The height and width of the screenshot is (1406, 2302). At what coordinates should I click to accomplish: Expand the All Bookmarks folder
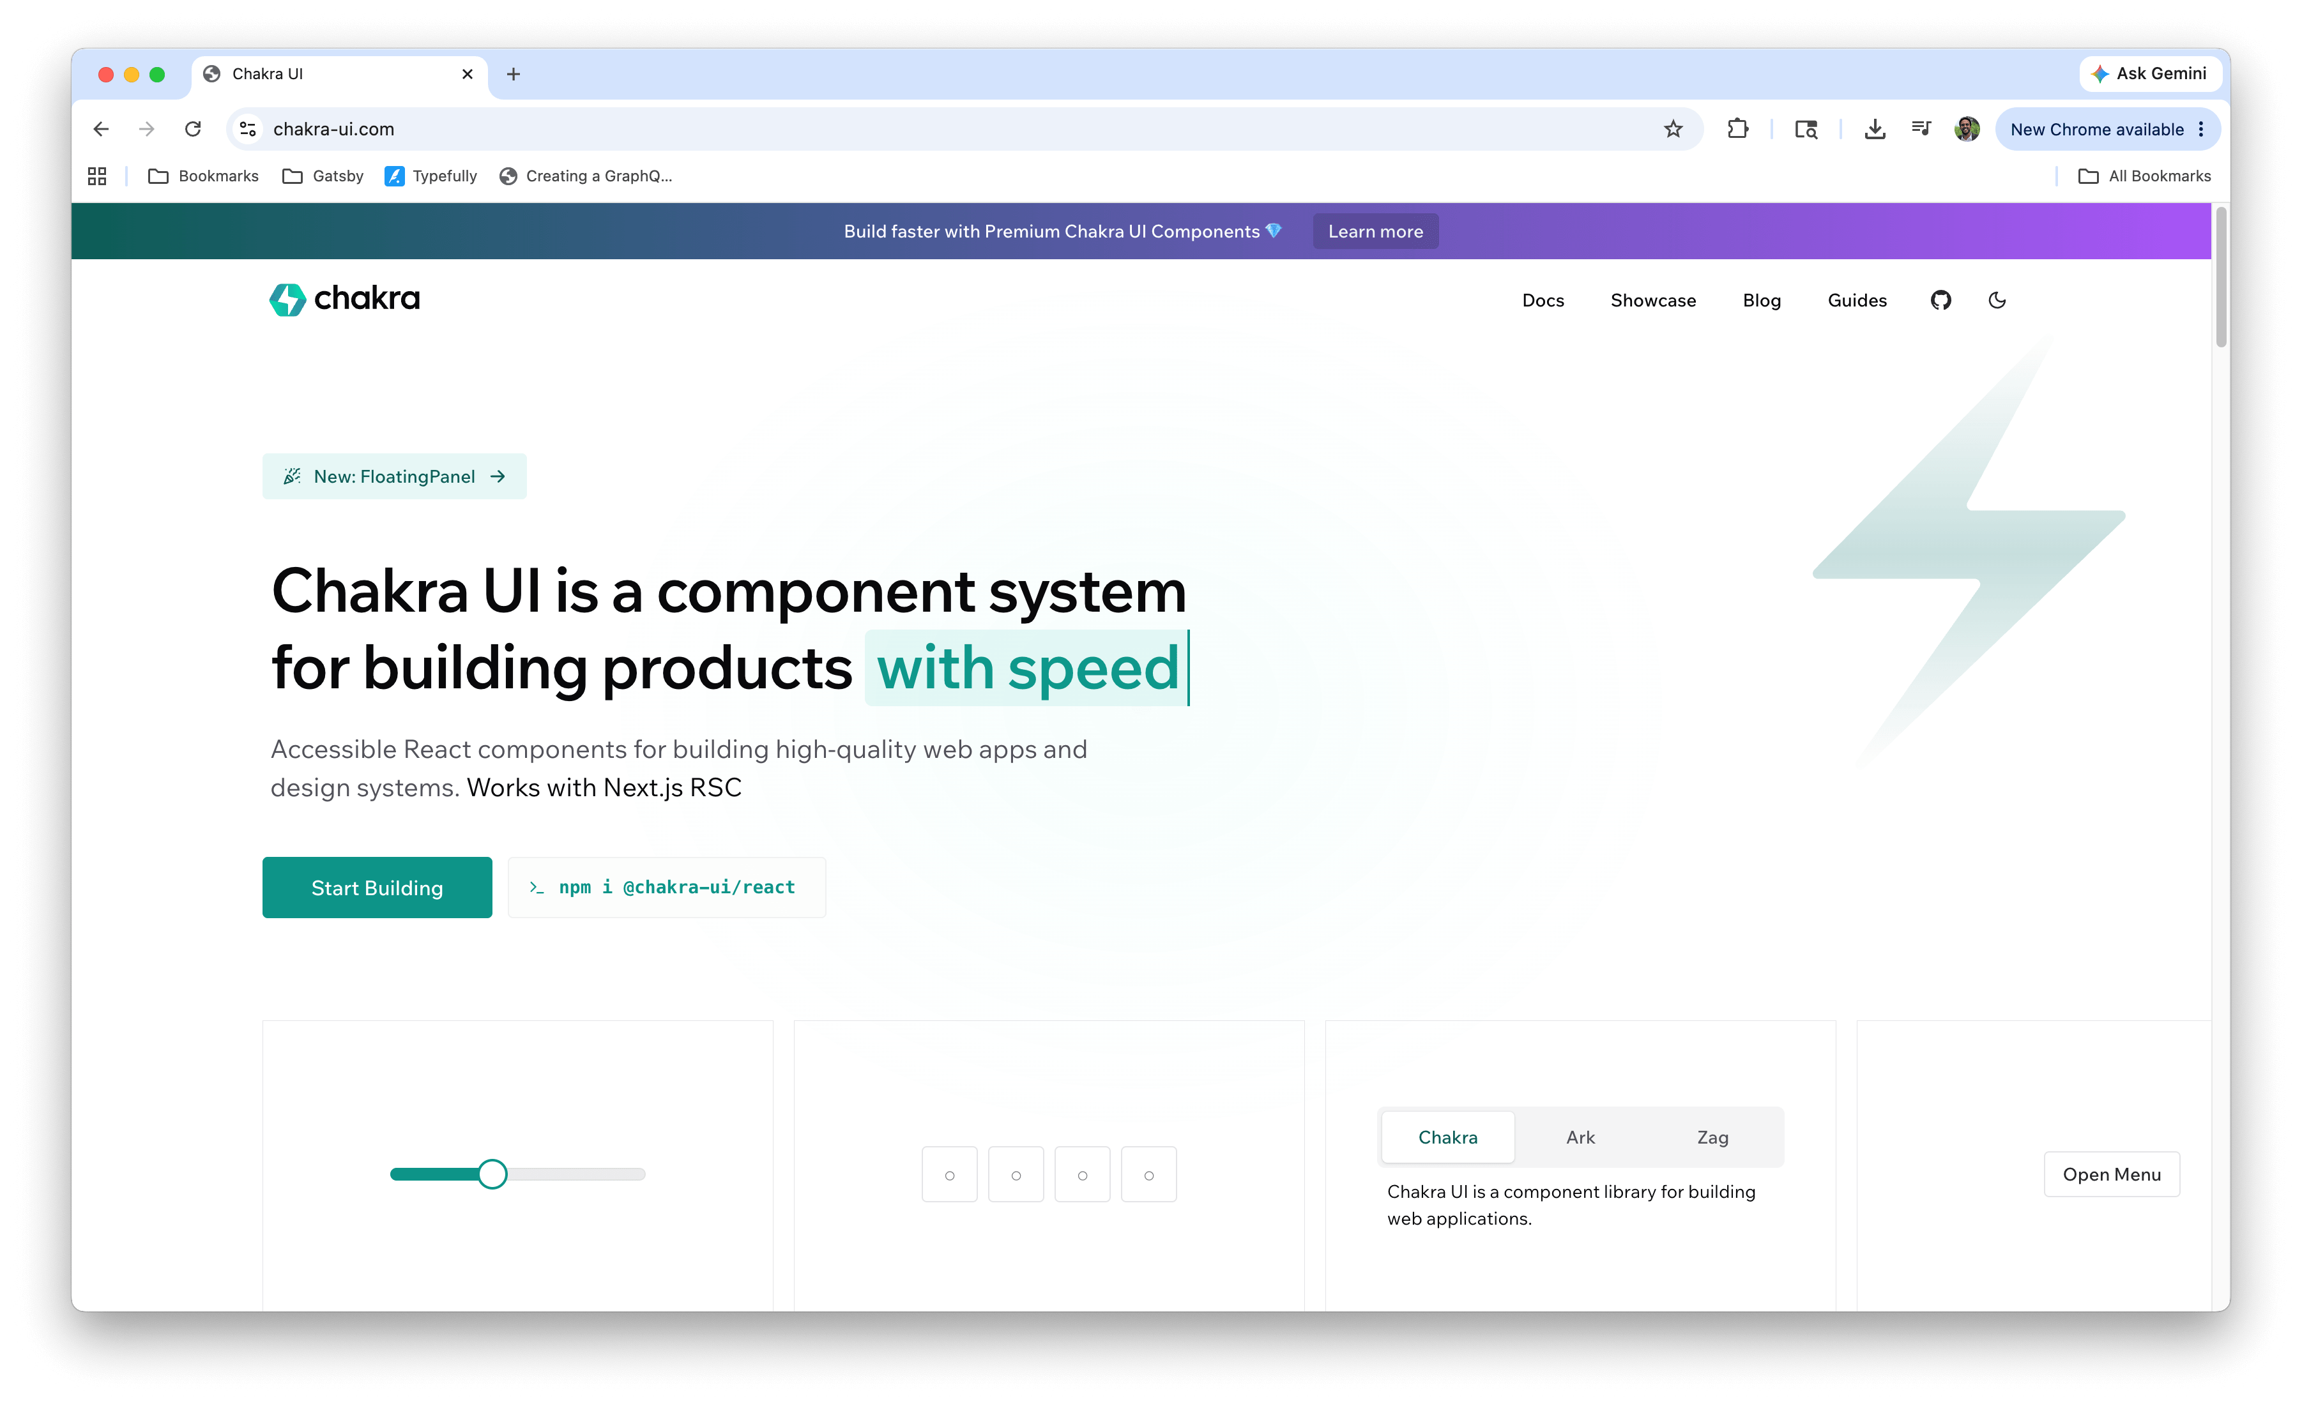[2145, 176]
